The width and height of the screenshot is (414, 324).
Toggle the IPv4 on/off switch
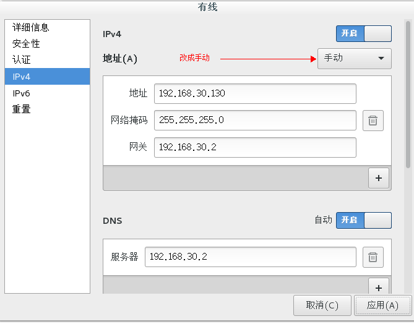(x=364, y=33)
